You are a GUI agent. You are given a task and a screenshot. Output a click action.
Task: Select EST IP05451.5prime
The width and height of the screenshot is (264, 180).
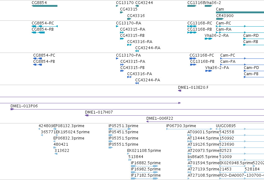[x=123, y=132]
